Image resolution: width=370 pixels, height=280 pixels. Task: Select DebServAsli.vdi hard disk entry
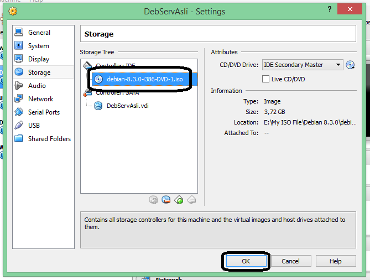127,106
